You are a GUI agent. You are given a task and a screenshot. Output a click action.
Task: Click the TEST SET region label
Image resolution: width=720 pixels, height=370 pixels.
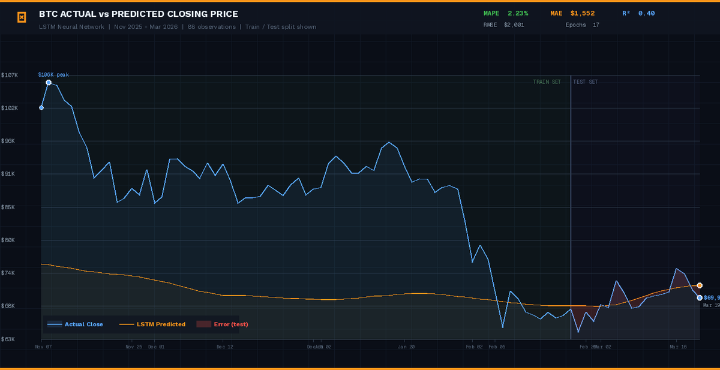coord(586,82)
